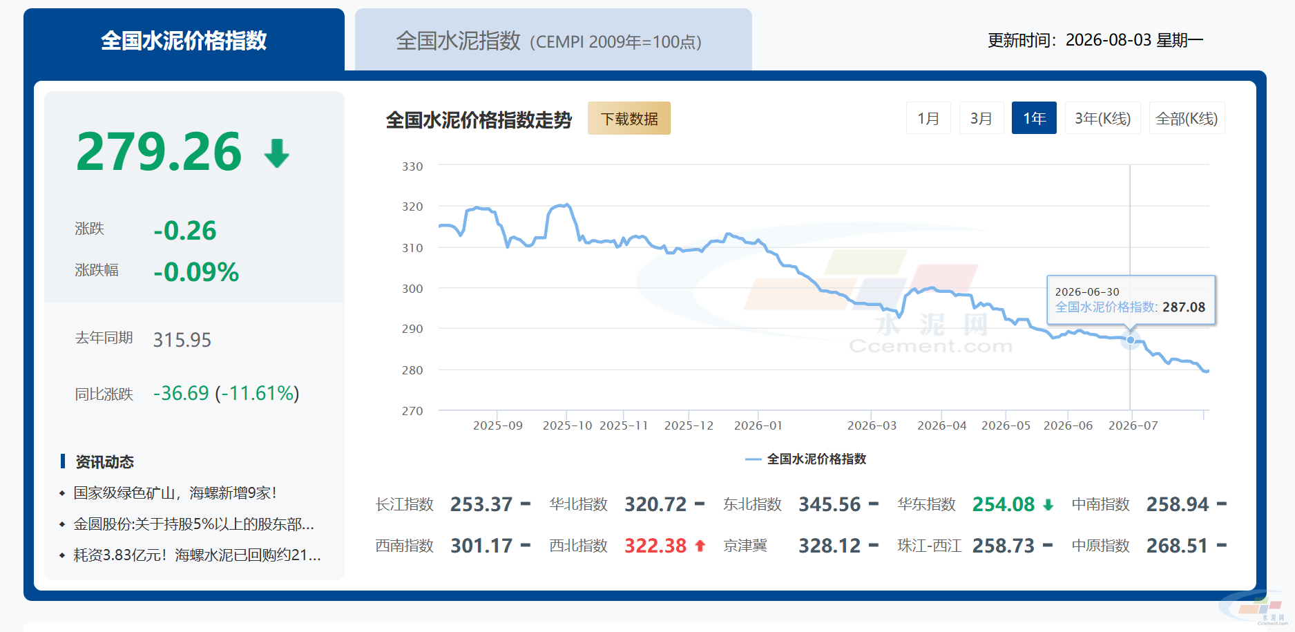The image size is (1295, 632).
Task: Open news about 国家级绿色矿山 海螺新增9家
Action: [x=175, y=493]
